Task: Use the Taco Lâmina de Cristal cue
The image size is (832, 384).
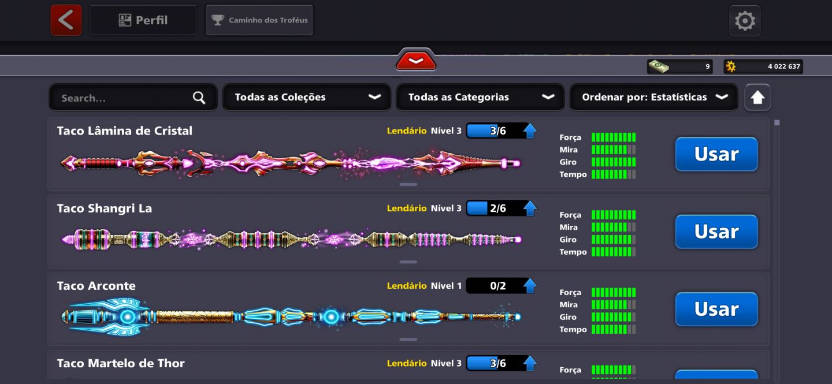Action: click(716, 154)
